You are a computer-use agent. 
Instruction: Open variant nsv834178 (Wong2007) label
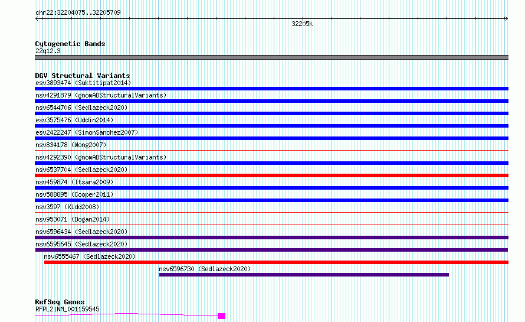(71, 145)
